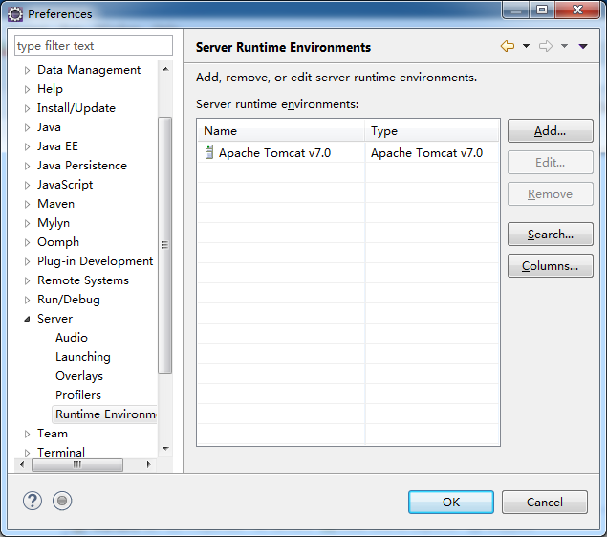Click the Edit... button
607x537 pixels.
[550, 163]
